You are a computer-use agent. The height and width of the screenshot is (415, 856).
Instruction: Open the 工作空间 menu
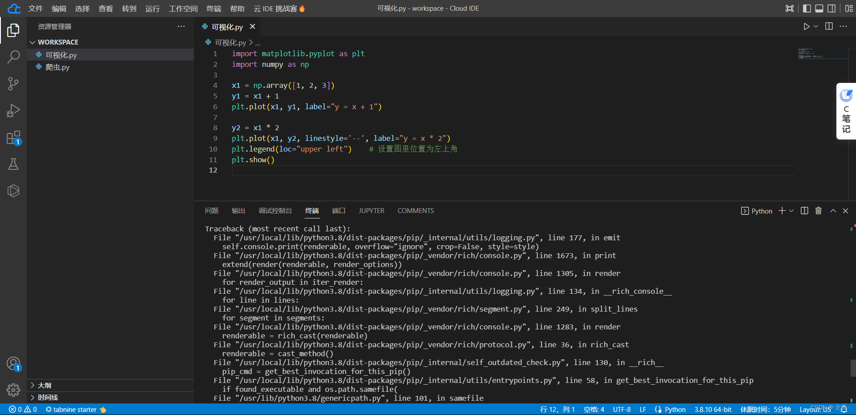[x=183, y=8]
